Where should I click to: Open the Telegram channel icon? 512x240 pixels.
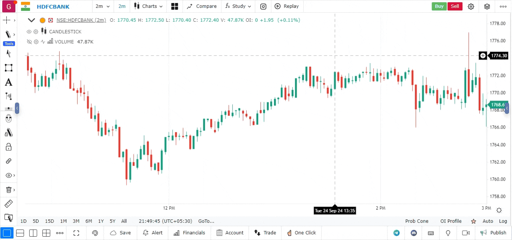point(396,233)
